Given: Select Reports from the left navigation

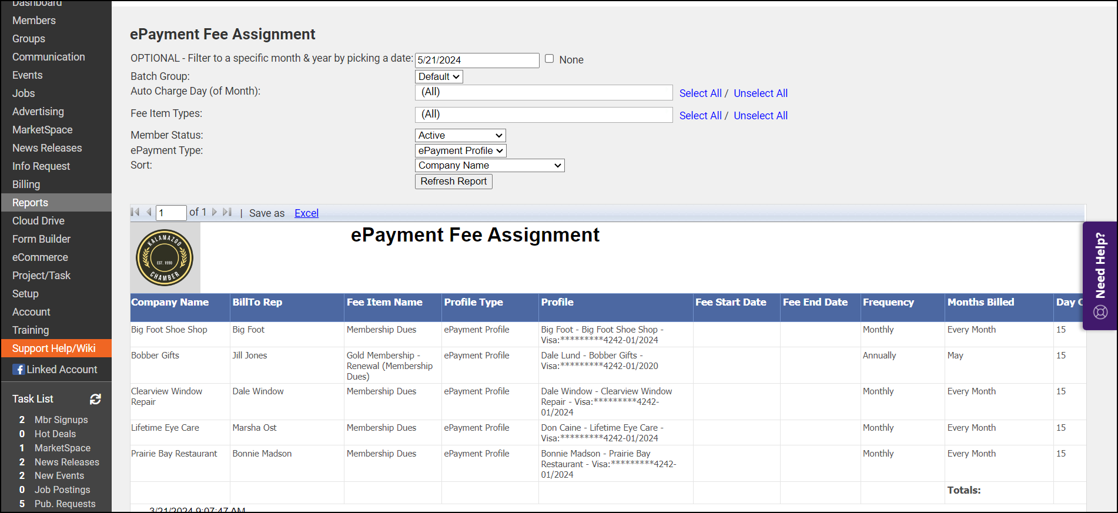Looking at the screenshot, I should (31, 203).
